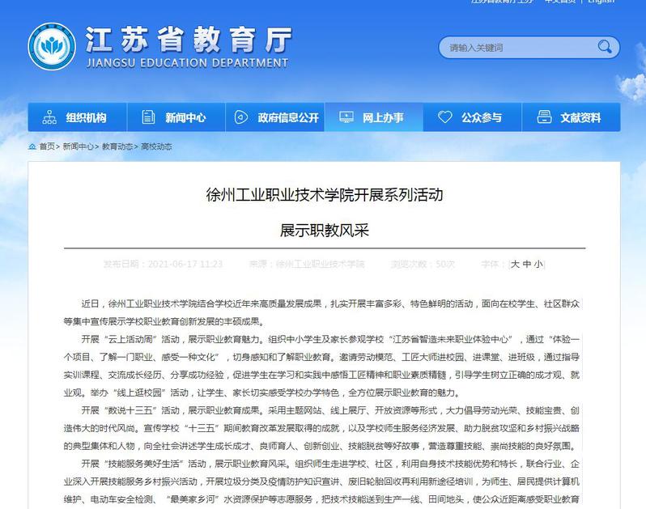This screenshot has height=509, width=646.
Task: Click the 文献资料 document icon
Action: (545, 117)
